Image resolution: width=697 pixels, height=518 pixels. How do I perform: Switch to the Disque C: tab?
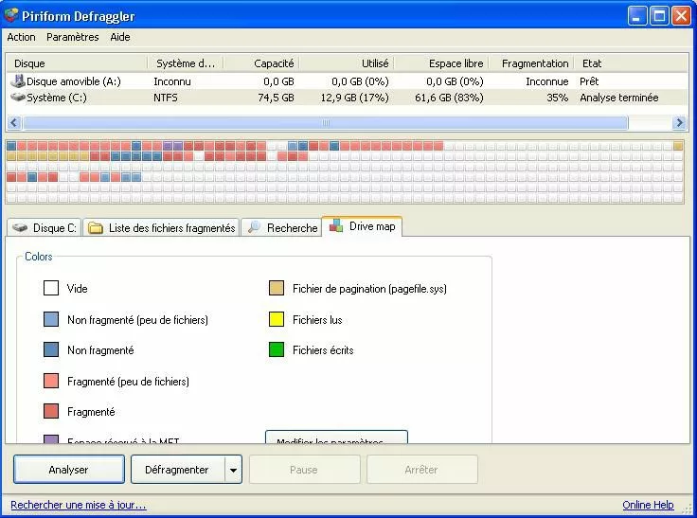click(45, 227)
